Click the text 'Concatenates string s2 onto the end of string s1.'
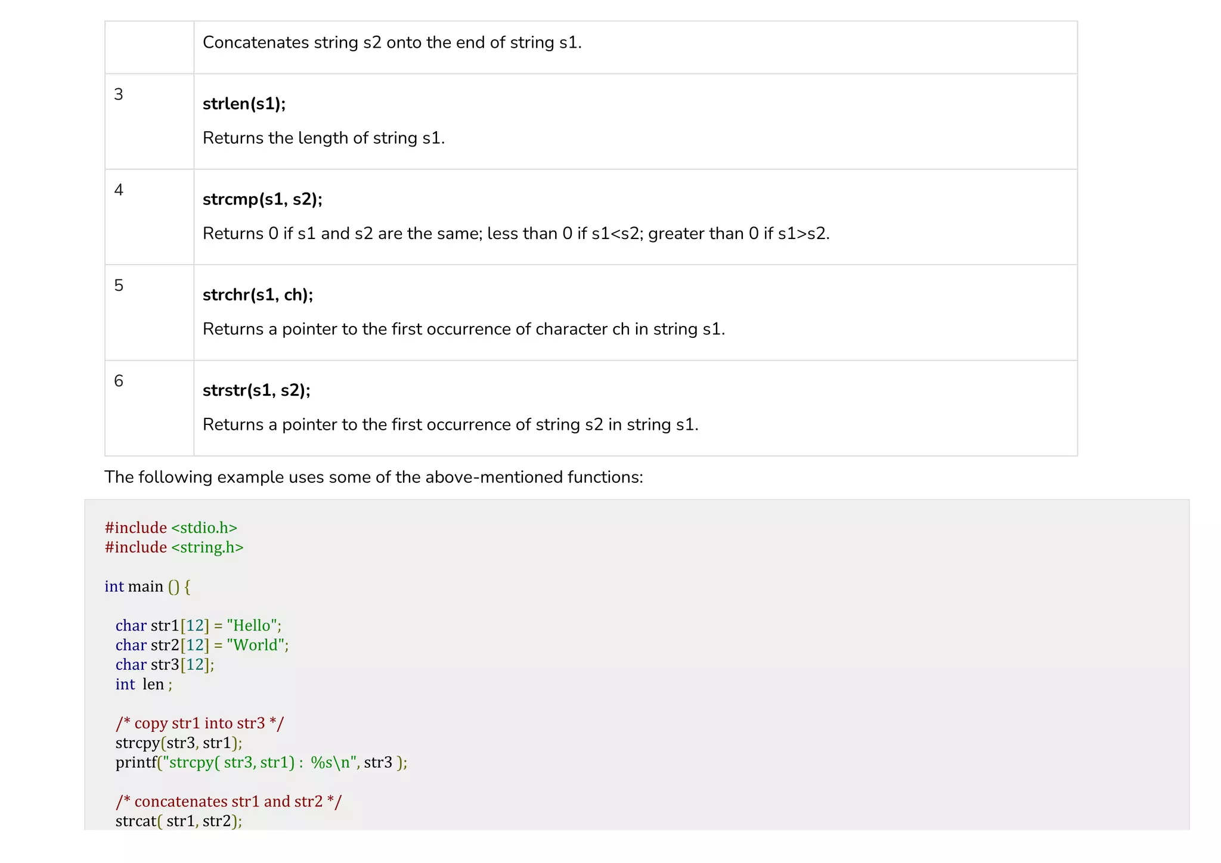Screen dimensions: 1221x863 tap(392, 43)
